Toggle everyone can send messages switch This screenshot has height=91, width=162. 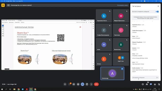point(157,12)
